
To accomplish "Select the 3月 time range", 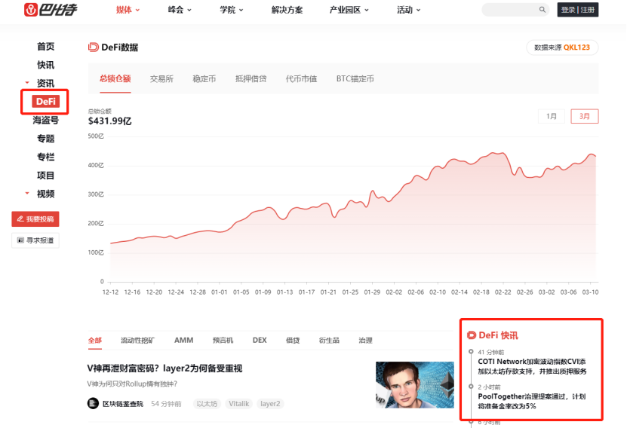I will coord(585,116).
